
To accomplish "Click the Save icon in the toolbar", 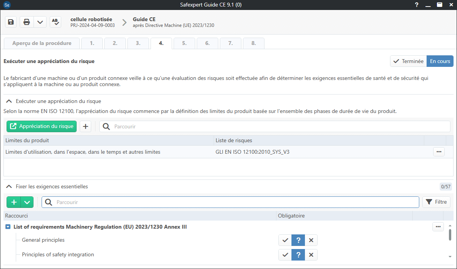I will [x=10, y=22].
